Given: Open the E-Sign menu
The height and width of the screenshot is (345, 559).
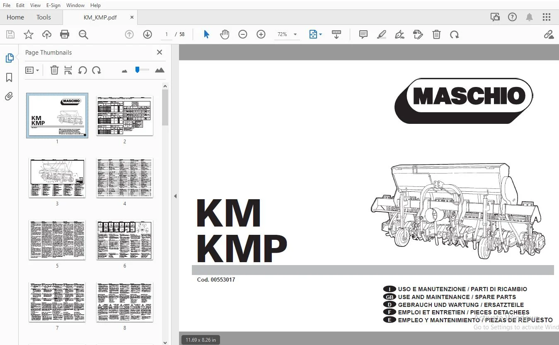Looking at the screenshot, I should [53, 5].
